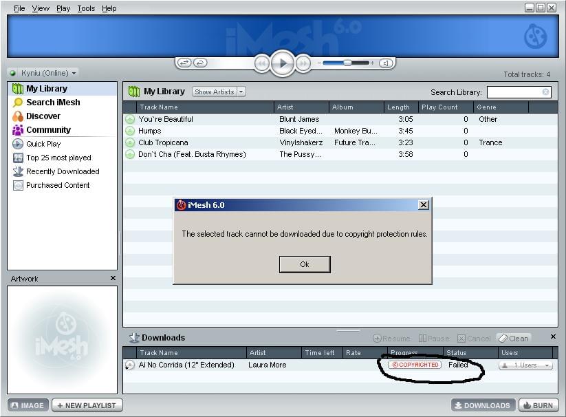Open Top 25 most played playlist
This screenshot has width=566, height=417.
[58, 158]
